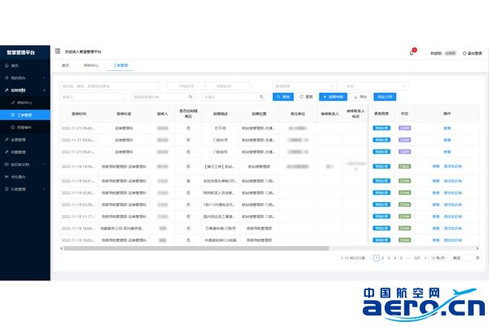
Task: Open the 状态 filter dropdown
Action: pyautogui.click(x=376, y=86)
